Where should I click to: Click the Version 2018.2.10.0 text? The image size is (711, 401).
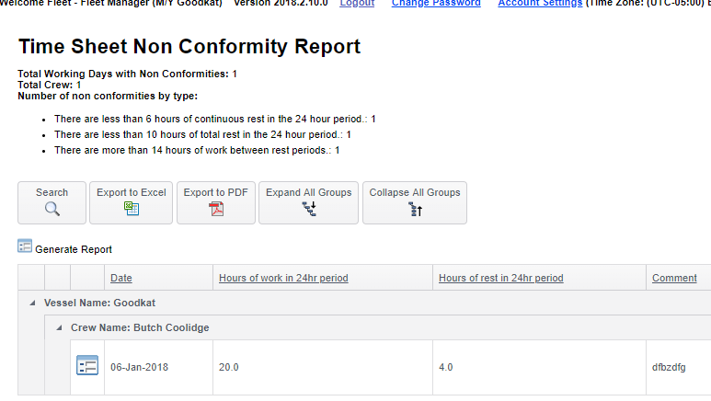click(x=281, y=3)
